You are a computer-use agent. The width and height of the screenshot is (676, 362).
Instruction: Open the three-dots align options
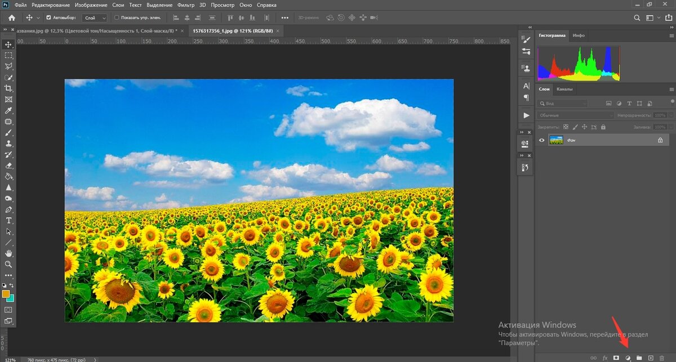tap(284, 18)
